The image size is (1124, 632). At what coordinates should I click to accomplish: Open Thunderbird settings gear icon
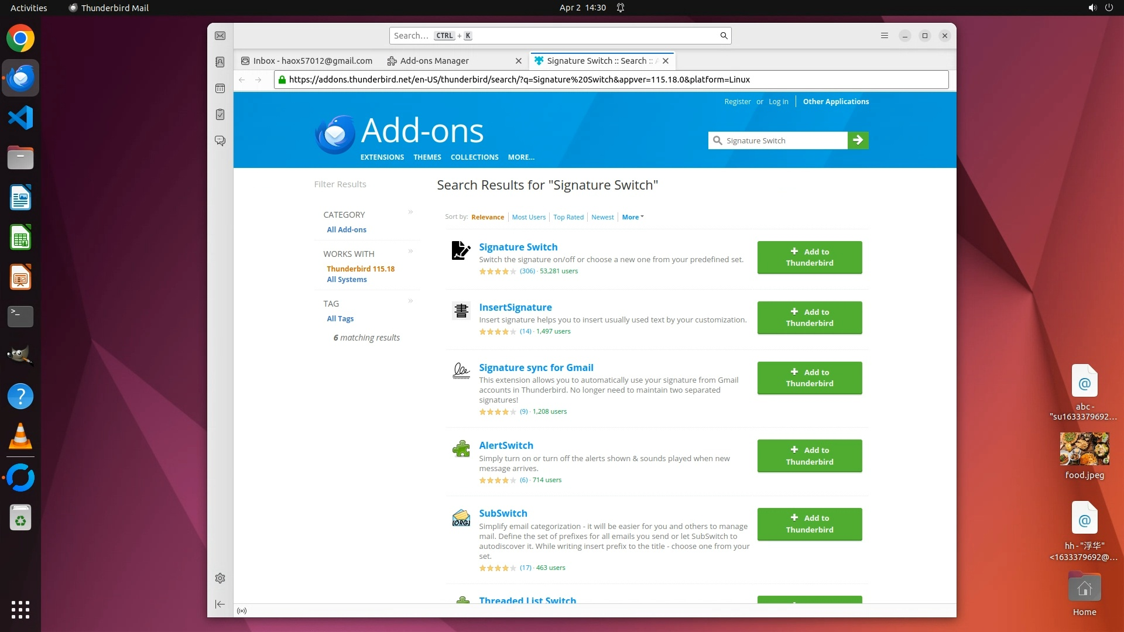point(220,578)
